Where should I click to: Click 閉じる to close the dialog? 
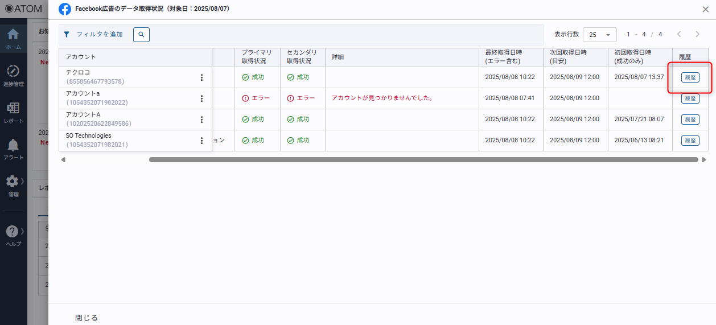point(87,318)
